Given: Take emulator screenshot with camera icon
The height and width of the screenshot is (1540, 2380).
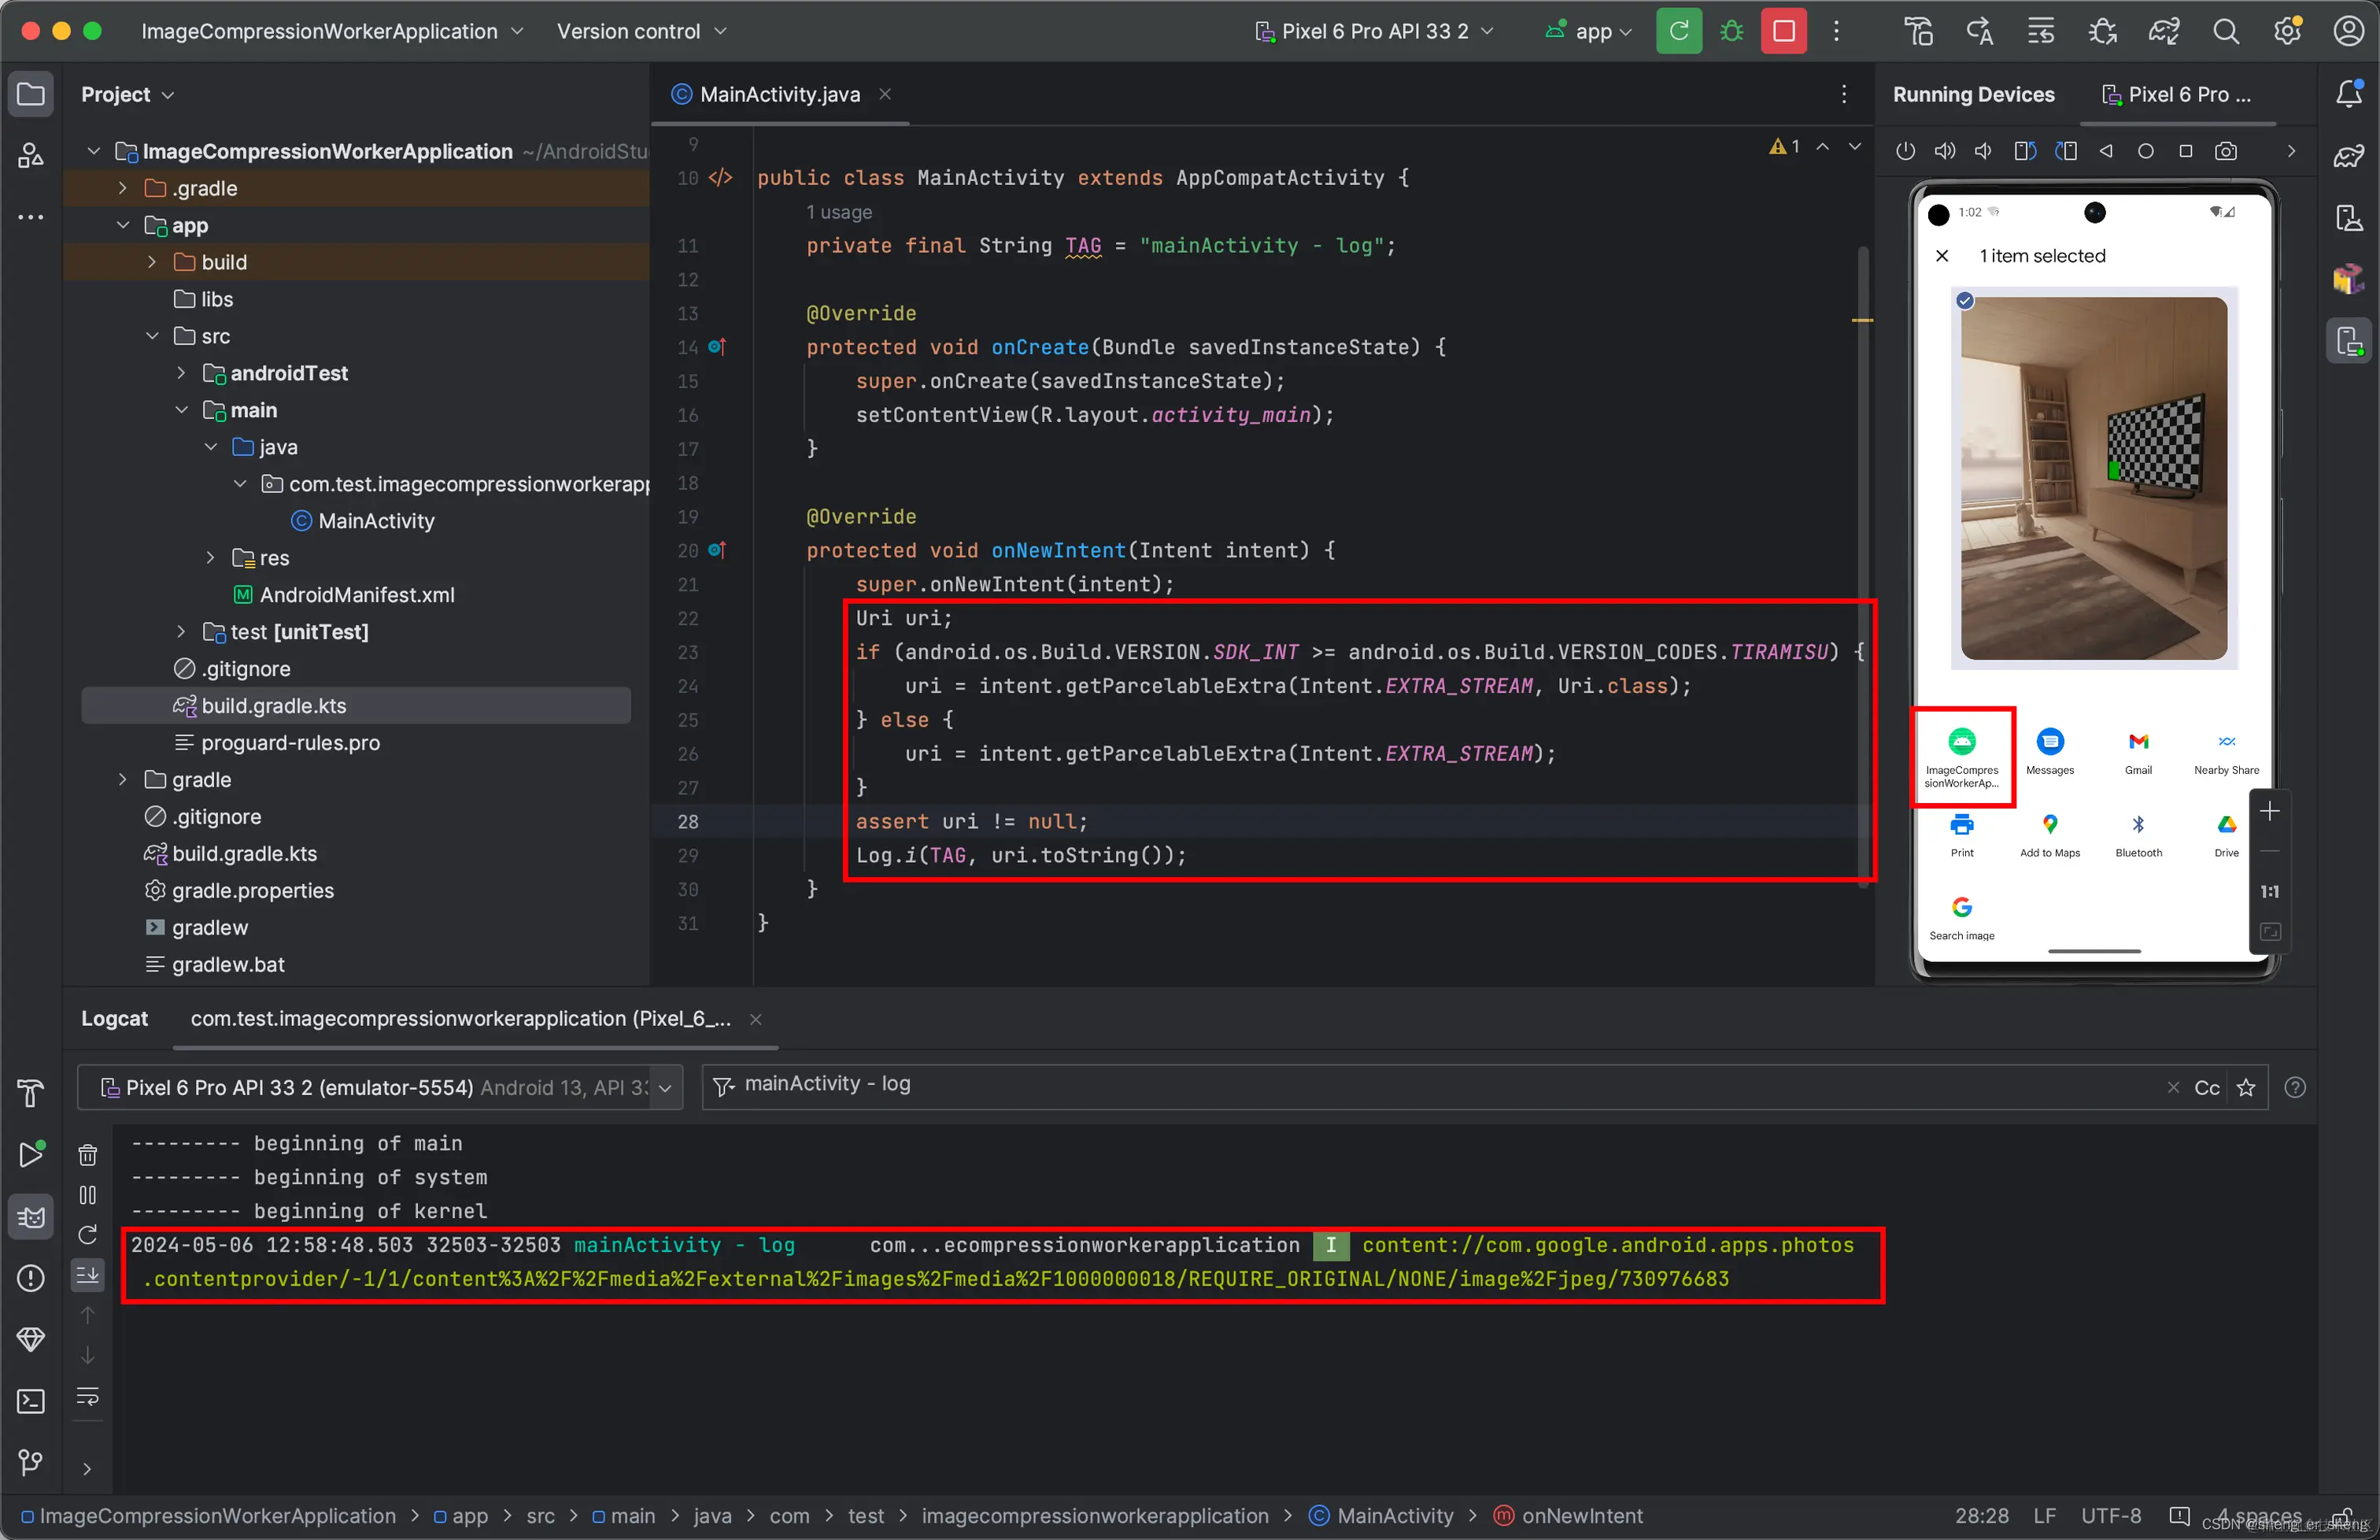Looking at the screenshot, I should tap(2226, 151).
